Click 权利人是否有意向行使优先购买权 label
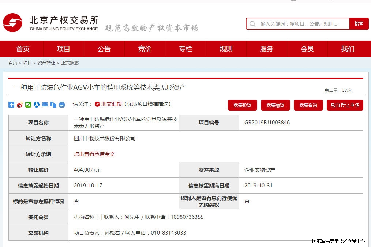The height and width of the screenshot is (247, 371). coord(209,201)
